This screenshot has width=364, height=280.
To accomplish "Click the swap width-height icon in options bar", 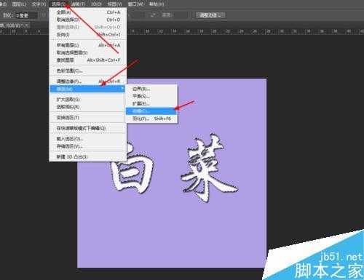I will [x=153, y=15].
